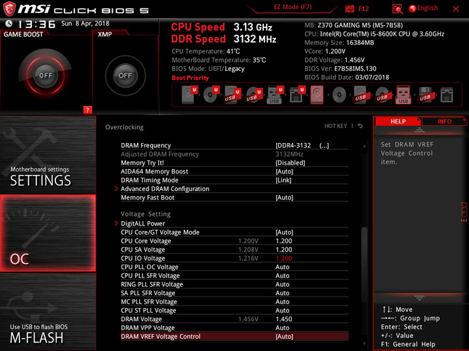This screenshot has height=351, width=469.
Task: Switch to EZ Mode (F7)
Action: click(x=292, y=7)
